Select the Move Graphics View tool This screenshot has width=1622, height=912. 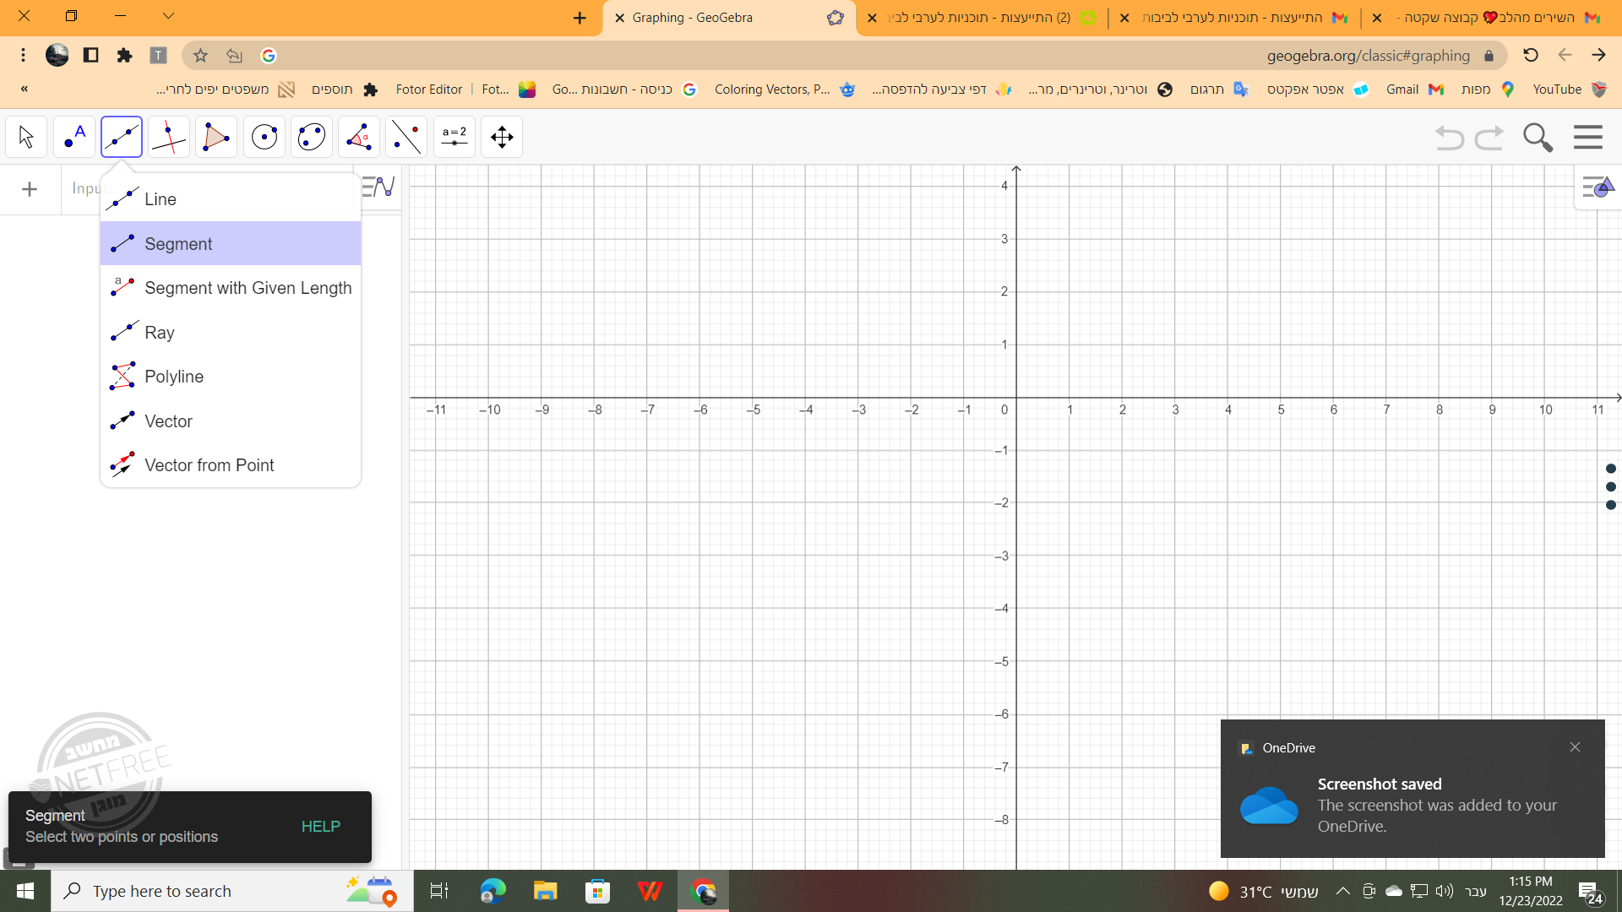pos(502,137)
